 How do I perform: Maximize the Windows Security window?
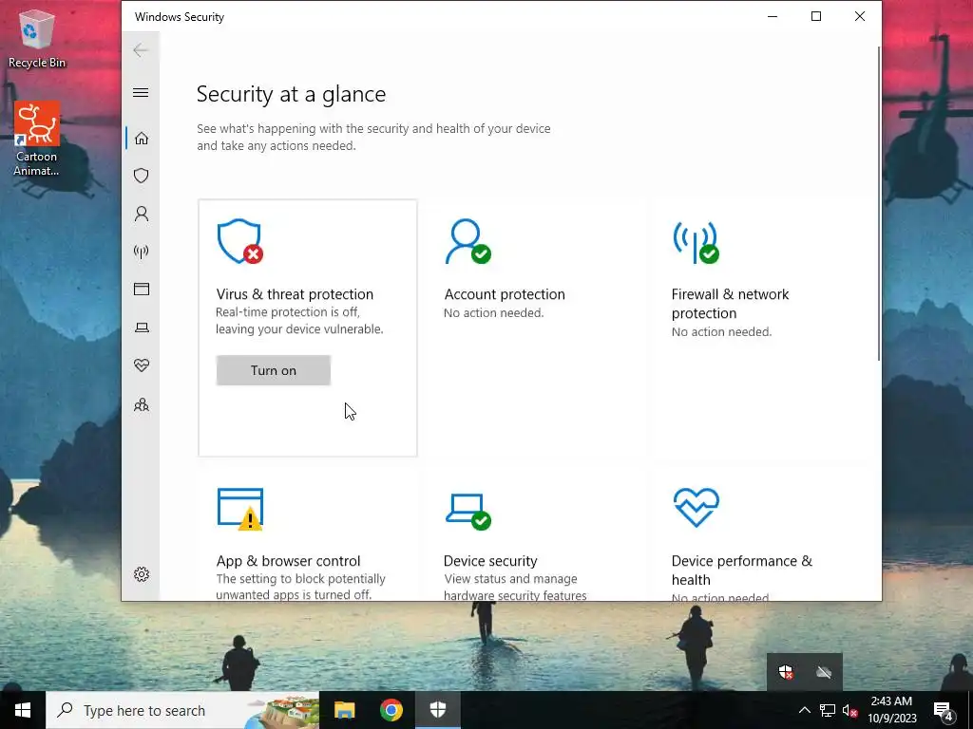816,17
